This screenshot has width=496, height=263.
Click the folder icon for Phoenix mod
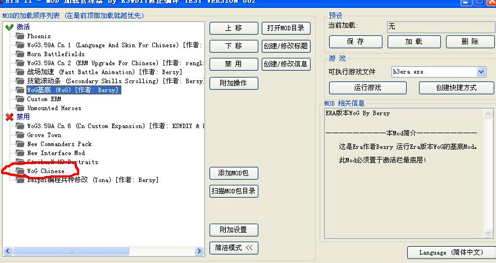(x=20, y=36)
